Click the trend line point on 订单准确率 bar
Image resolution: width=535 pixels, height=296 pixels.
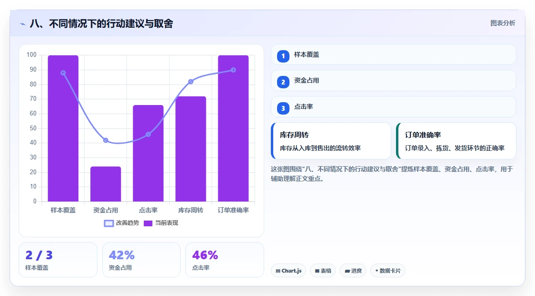(x=234, y=70)
